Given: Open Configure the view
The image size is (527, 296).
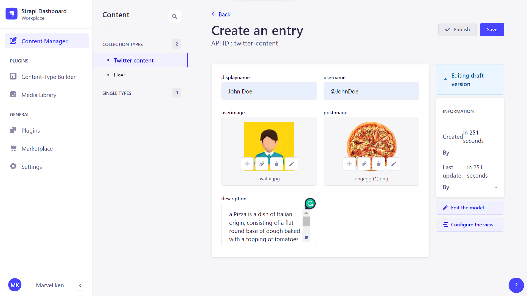Looking at the screenshot, I should [x=470, y=225].
